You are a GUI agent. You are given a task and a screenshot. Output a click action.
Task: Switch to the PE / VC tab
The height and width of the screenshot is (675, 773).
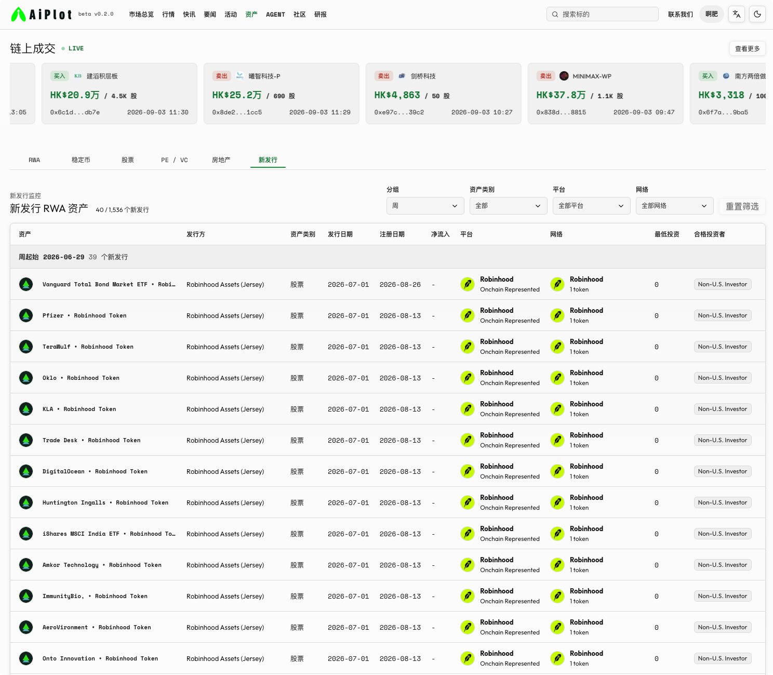tap(175, 160)
